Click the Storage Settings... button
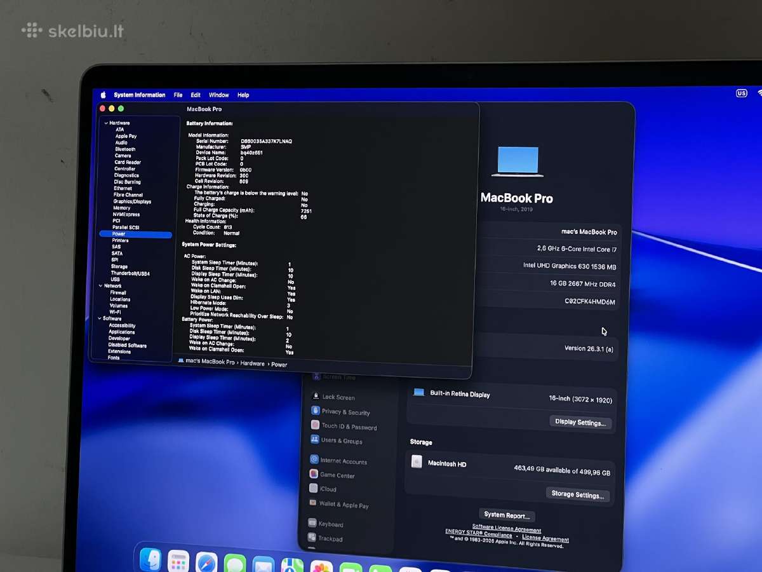 [x=577, y=494]
